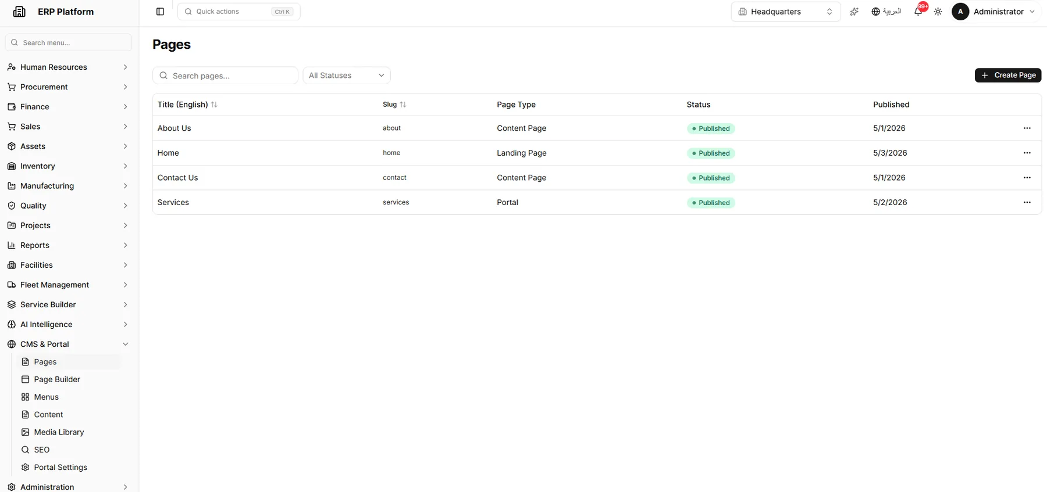Screen dimensions: 1047x492
Task: Click the Human Resources sidebar icon
Action: pyautogui.click(x=12, y=67)
